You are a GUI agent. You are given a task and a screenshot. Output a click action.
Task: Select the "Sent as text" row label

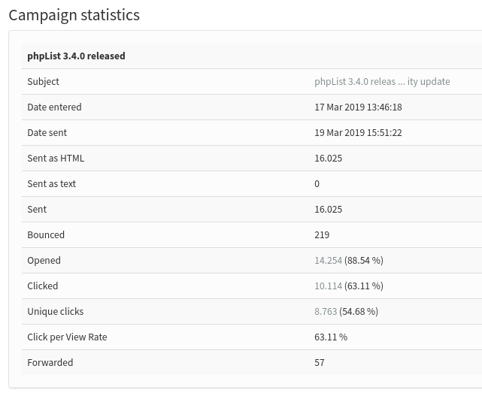point(51,184)
